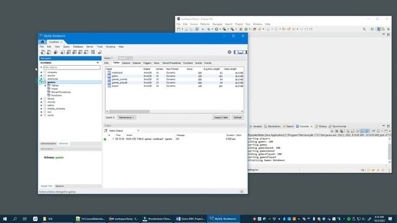This screenshot has width=397, height=223.
Task: Open the Stored Procedures inspector tab
Action: (171, 63)
